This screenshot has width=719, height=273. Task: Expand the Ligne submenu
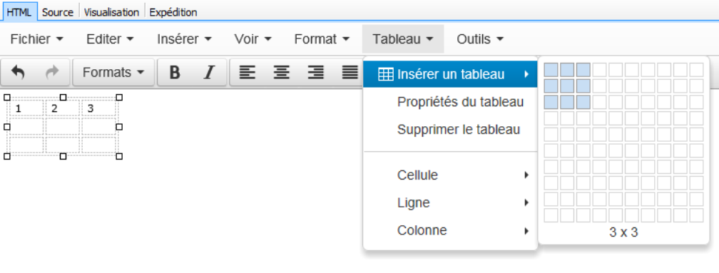coord(450,202)
